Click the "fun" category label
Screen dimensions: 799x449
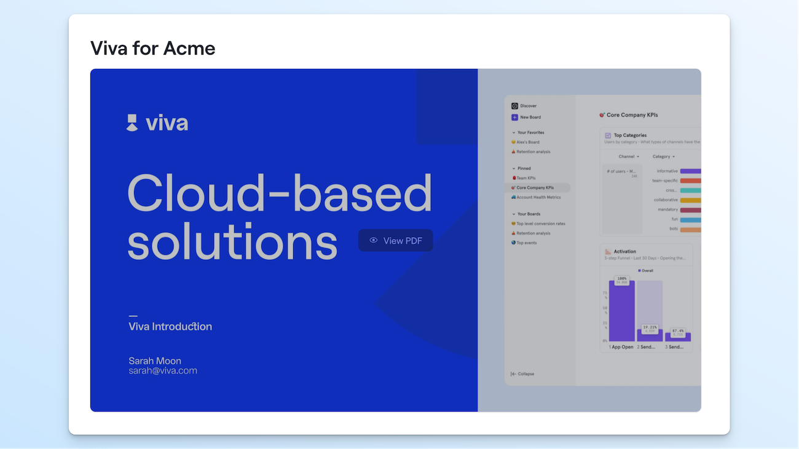click(675, 219)
